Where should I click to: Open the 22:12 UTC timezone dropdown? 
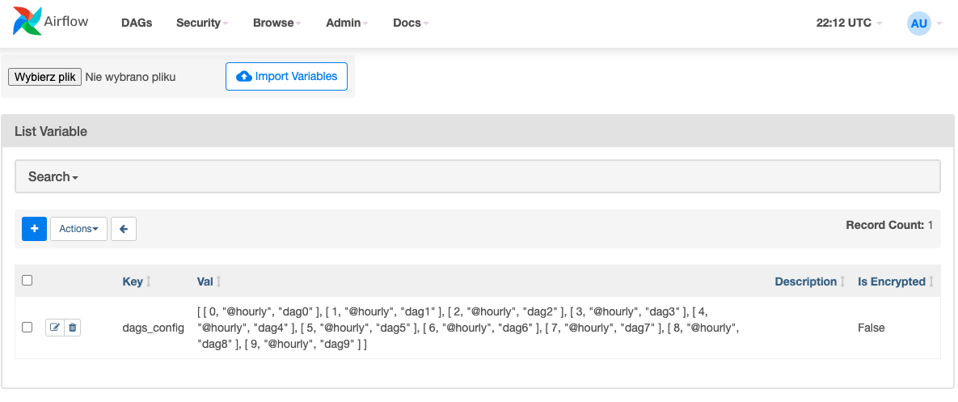click(x=849, y=23)
